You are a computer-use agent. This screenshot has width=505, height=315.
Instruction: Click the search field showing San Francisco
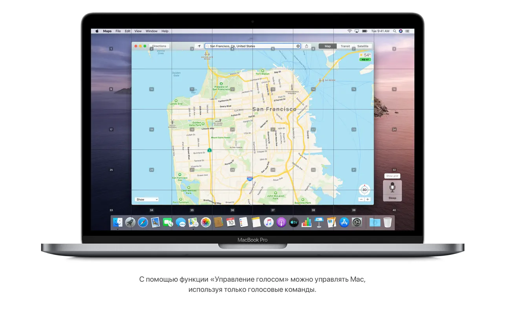tap(253, 46)
